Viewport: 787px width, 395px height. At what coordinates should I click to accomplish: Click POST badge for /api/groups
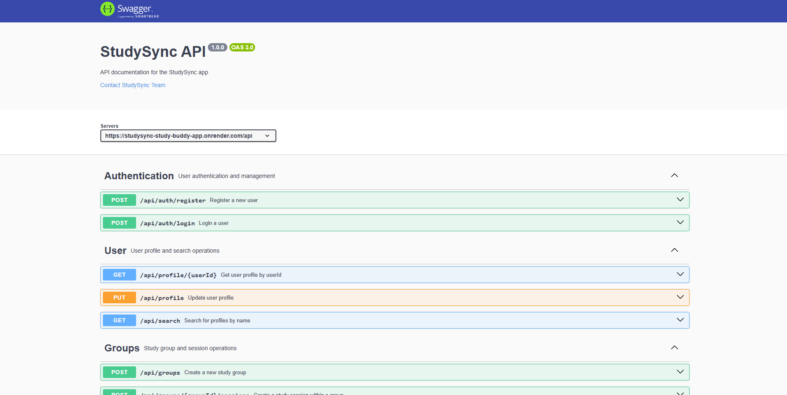point(119,372)
